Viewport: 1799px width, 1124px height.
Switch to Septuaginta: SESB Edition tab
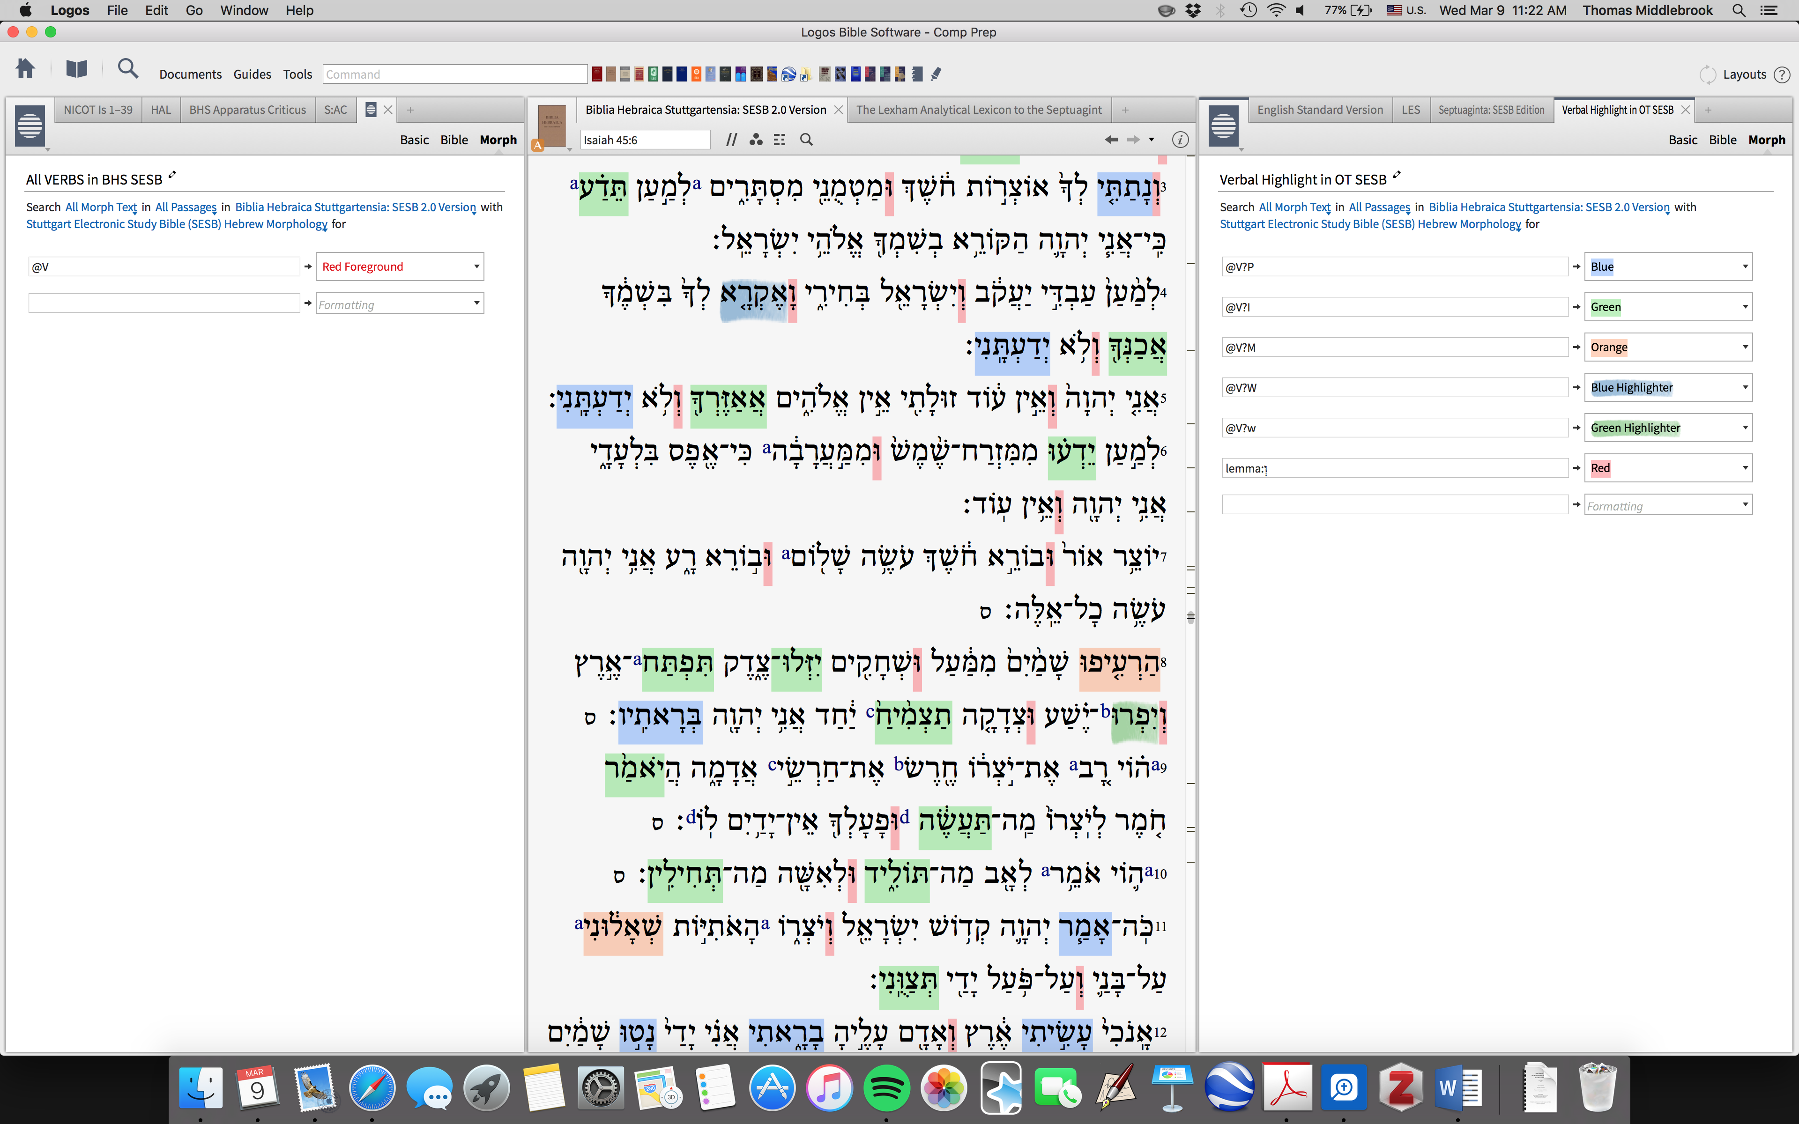[x=1491, y=110]
